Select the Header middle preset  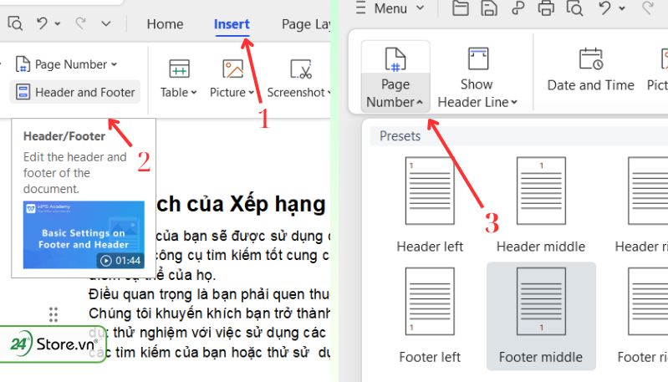tap(541, 205)
